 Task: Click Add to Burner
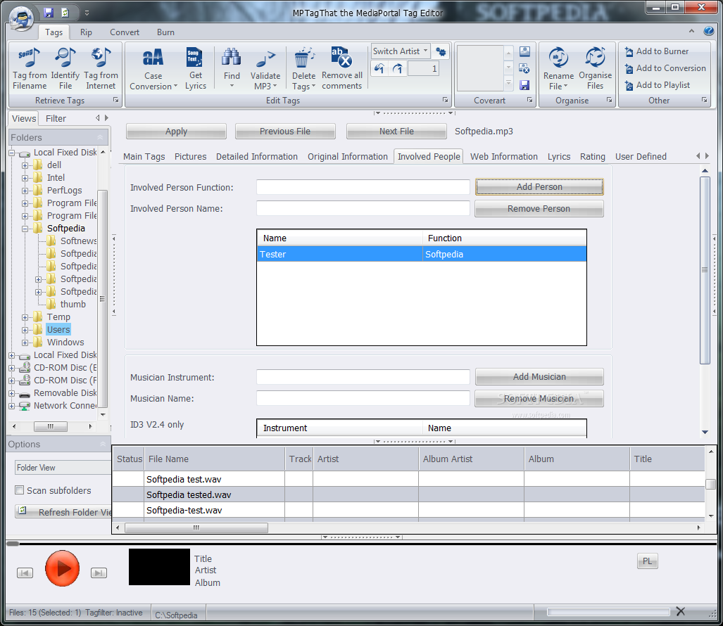coord(657,51)
